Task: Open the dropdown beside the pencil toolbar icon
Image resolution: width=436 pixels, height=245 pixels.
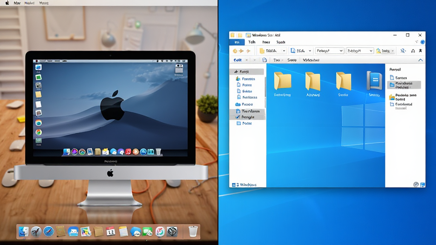Action: click(x=393, y=51)
